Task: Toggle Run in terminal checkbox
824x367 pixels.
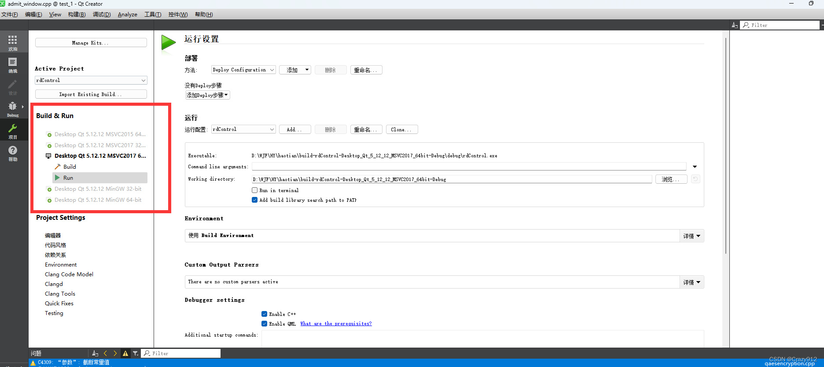Action: point(254,190)
